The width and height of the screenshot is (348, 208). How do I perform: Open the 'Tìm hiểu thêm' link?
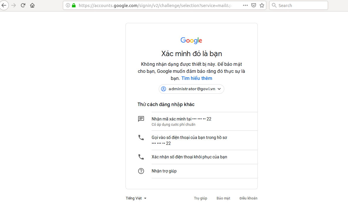197,78
